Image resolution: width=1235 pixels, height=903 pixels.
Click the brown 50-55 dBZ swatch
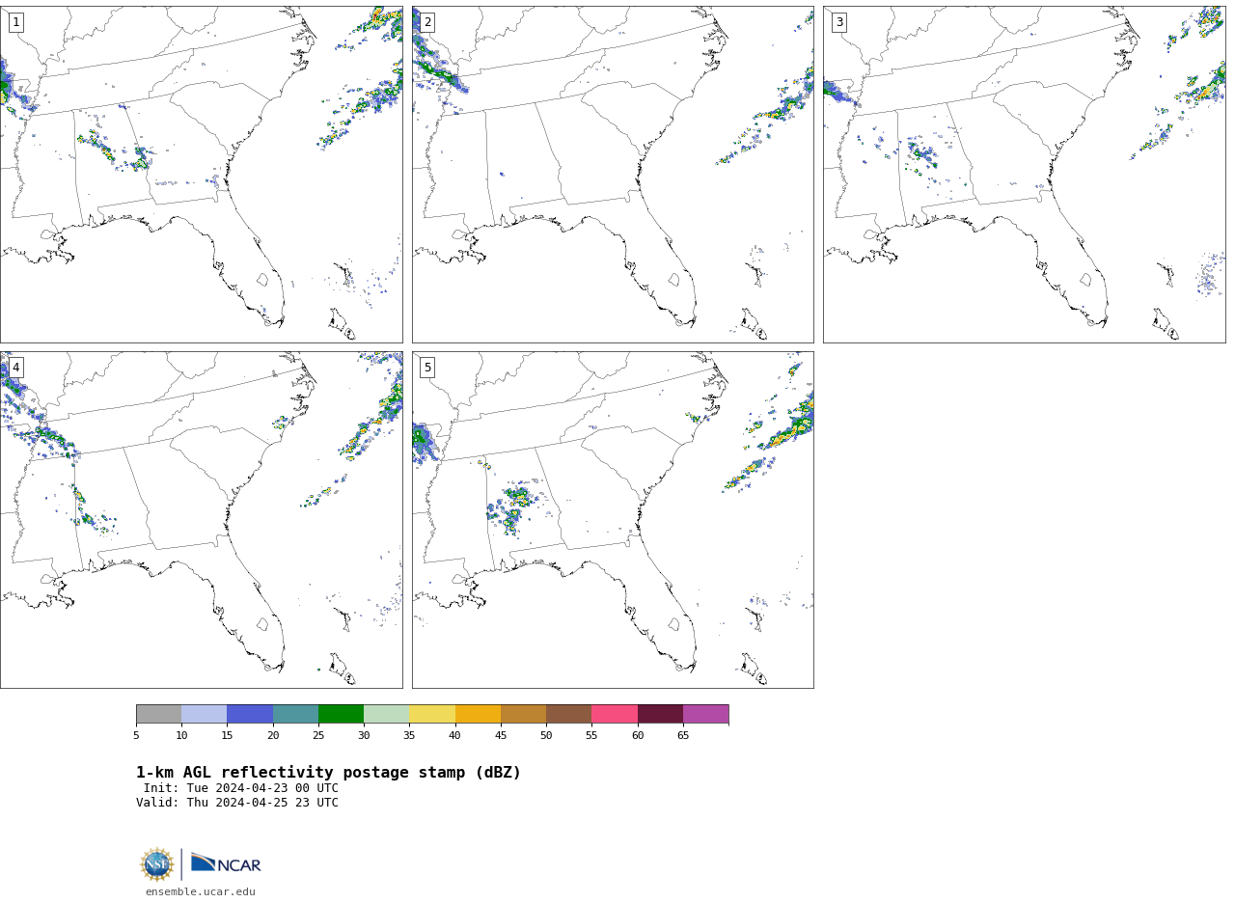coord(569,714)
